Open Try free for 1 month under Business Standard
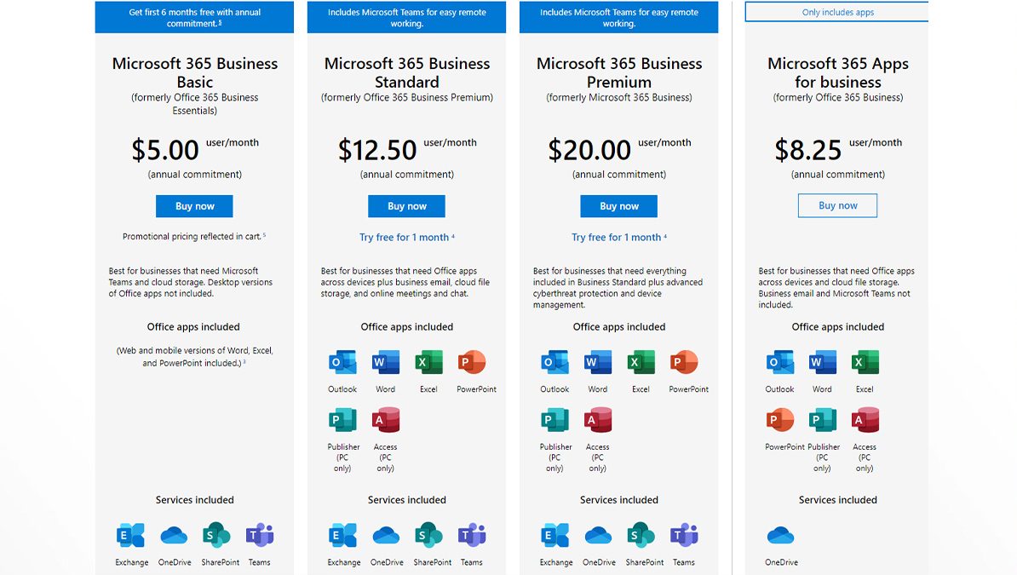This screenshot has width=1017, height=575. point(406,237)
